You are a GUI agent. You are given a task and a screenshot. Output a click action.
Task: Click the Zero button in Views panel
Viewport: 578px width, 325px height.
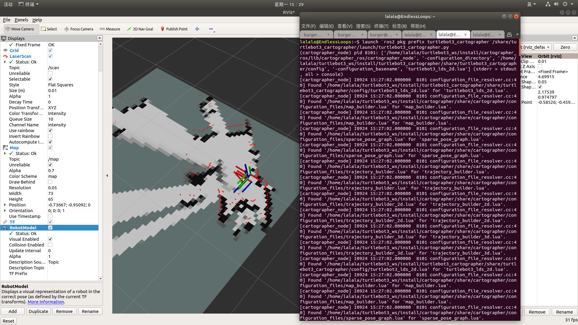(x=565, y=47)
